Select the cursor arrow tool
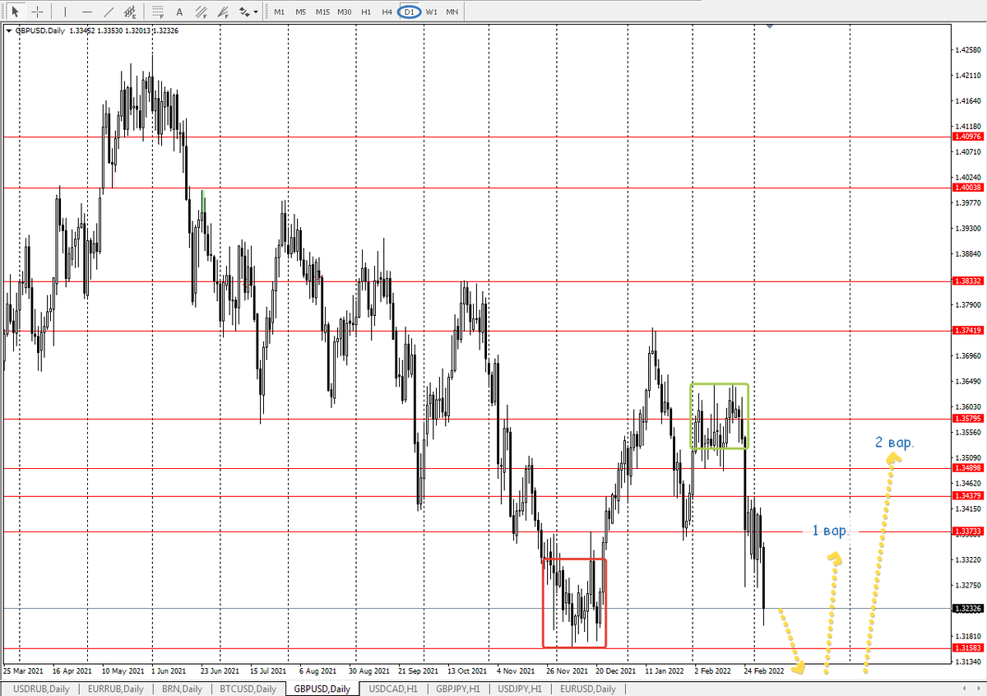The image size is (987, 696). [x=16, y=12]
